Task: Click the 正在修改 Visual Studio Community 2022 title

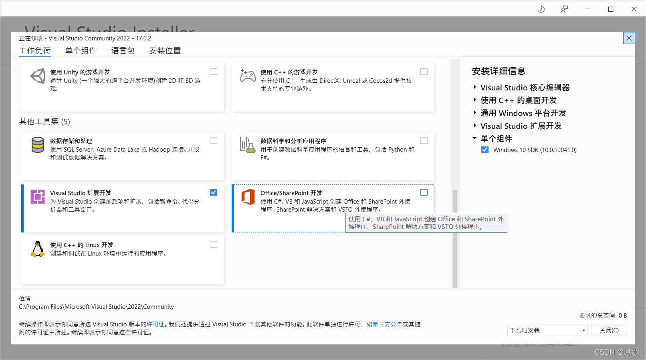Action: [85, 38]
